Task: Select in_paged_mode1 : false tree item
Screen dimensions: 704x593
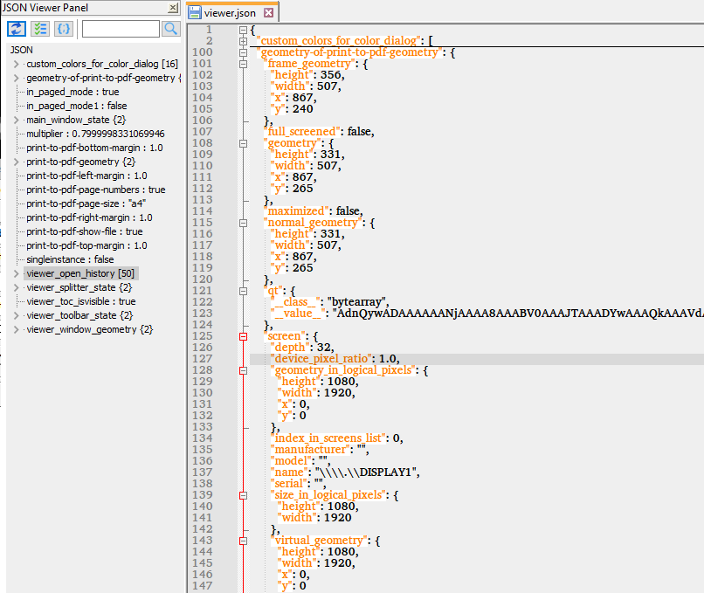Action: [x=77, y=106]
